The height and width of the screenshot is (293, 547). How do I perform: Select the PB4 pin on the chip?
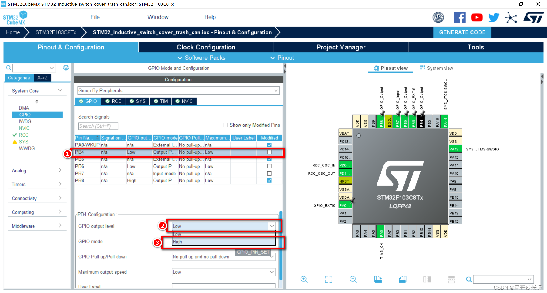(x=421, y=121)
